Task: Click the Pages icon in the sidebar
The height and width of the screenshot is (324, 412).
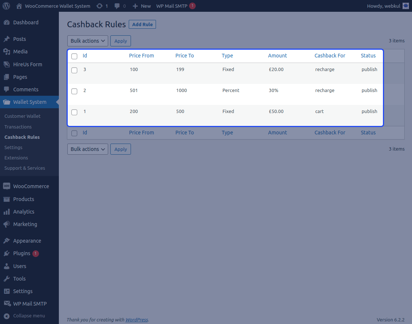Action: 7,77
